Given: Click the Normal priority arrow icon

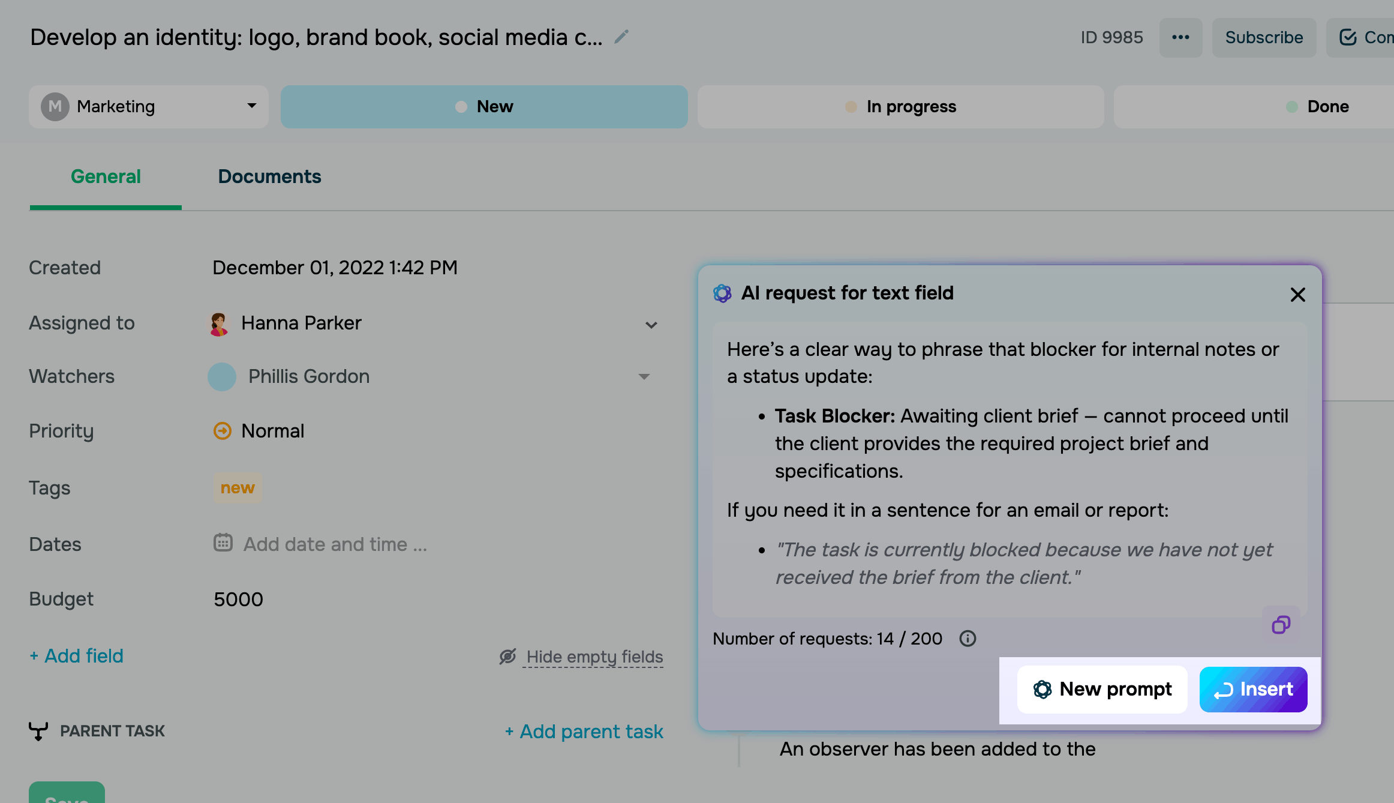Looking at the screenshot, I should [x=223, y=431].
